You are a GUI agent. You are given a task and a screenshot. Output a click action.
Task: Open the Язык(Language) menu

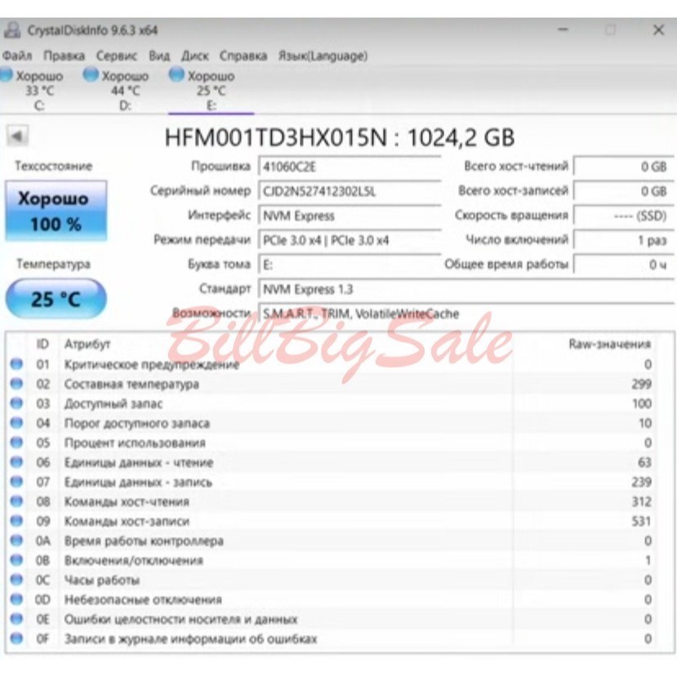point(322,56)
